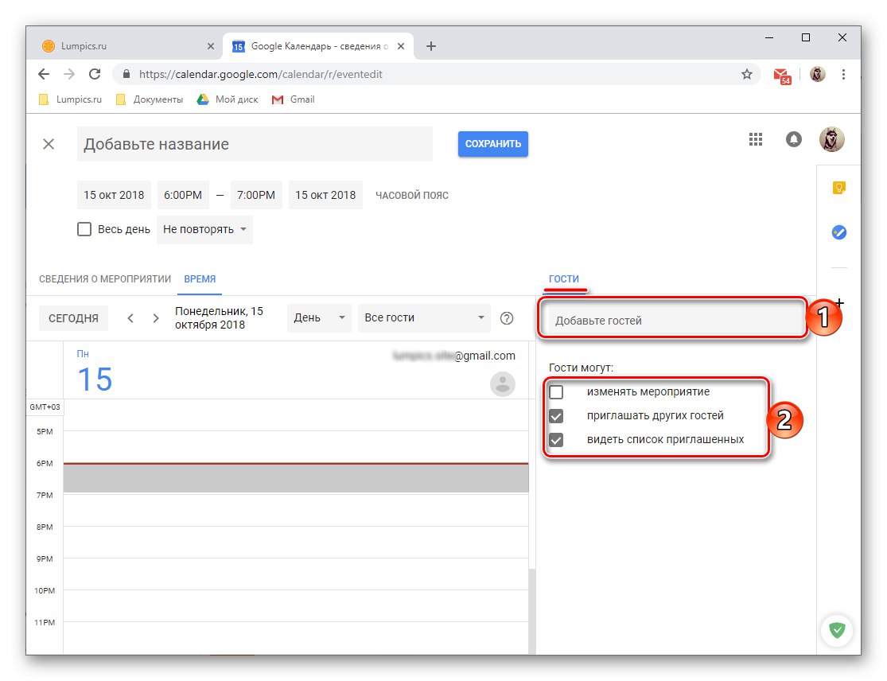Click the help question mark icon

[x=507, y=317]
